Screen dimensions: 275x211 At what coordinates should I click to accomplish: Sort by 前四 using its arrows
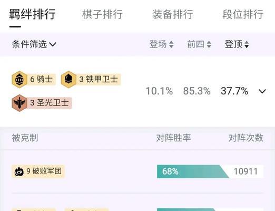[209, 44]
